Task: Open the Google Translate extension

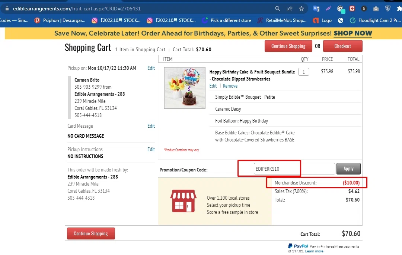Action: pyautogui.click(x=316, y=9)
